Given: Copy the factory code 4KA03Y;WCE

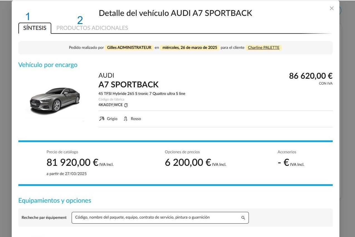Looking at the screenshot, I should point(126,105).
